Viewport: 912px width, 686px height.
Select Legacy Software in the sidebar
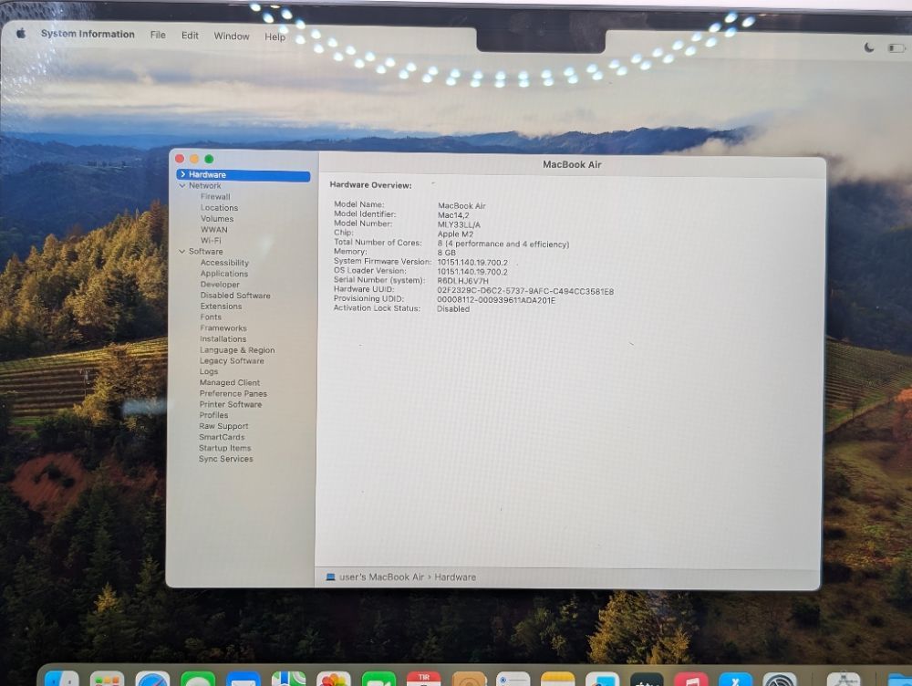[x=232, y=360]
